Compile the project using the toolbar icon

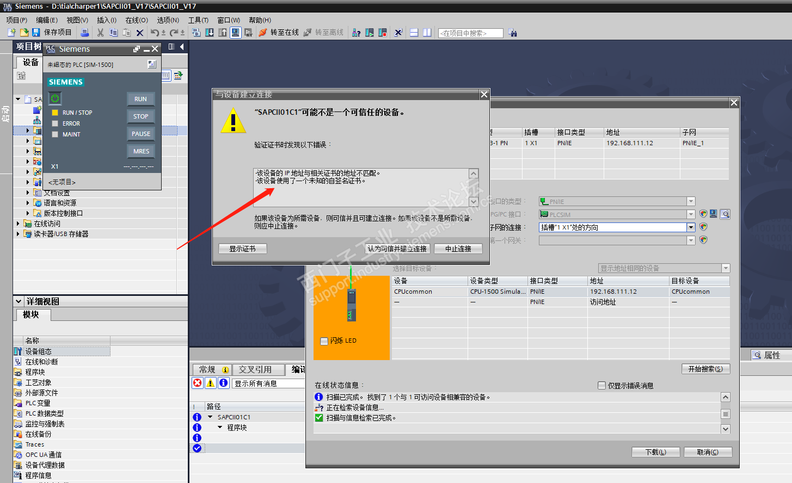[197, 33]
